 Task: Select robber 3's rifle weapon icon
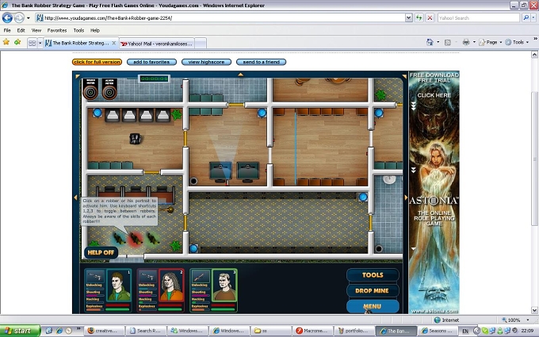[x=201, y=276]
